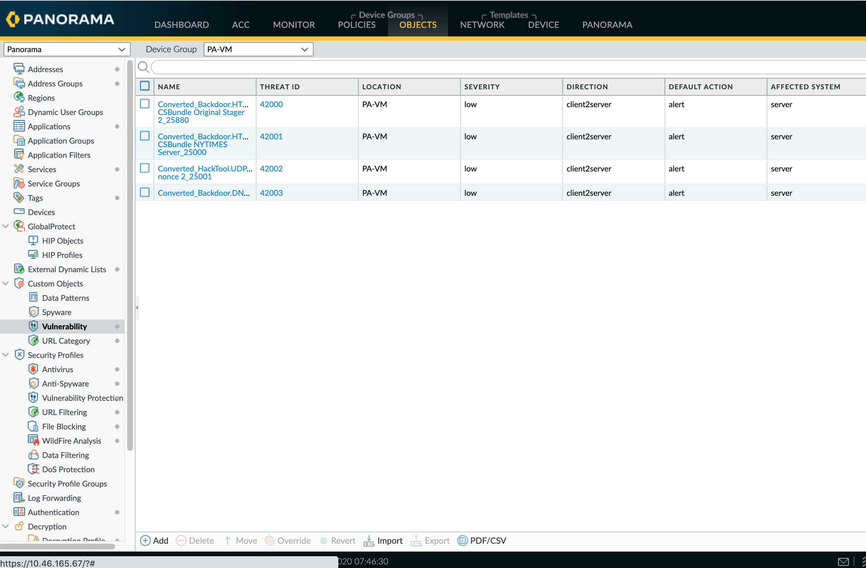The height and width of the screenshot is (568, 866).
Task: Check the select-all checkbox in table header
Action: click(145, 86)
